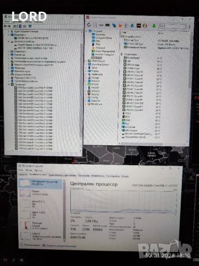Switch to the Процеси tab in Task Manager

coord(23,175)
